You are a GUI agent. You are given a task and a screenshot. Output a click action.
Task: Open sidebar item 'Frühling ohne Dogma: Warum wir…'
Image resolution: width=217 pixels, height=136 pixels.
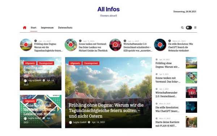tap(167, 65)
